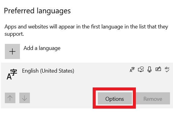
Task: Select the English (United States) language name
Action: pos(48,71)
